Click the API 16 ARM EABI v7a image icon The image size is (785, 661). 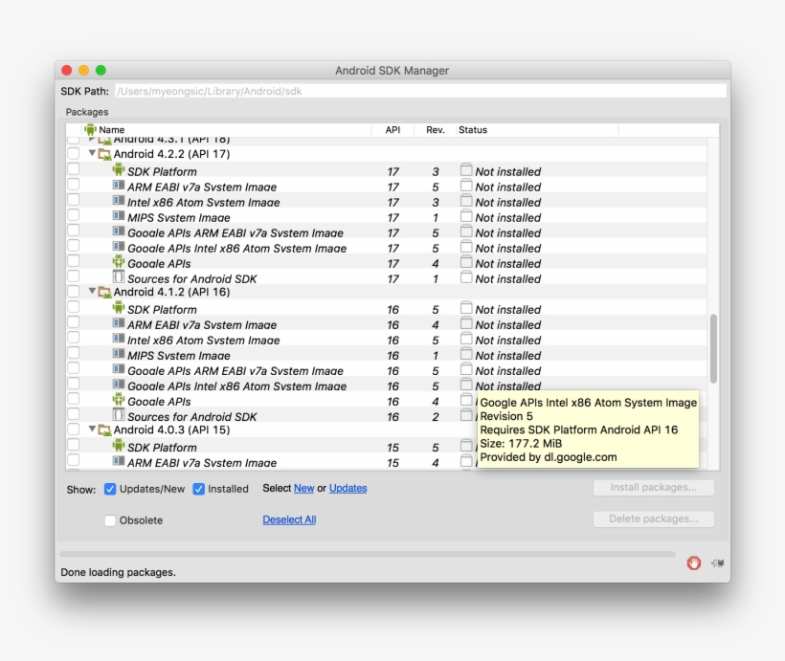[x=118, y=323]
